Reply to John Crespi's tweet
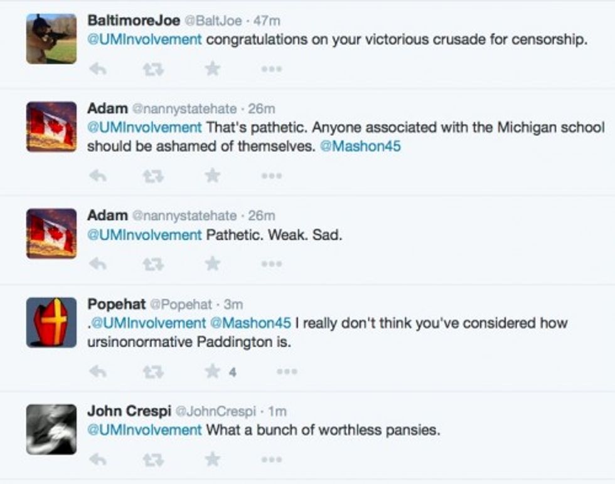Viewport: 615px width, 484px height. coord(97,460)
